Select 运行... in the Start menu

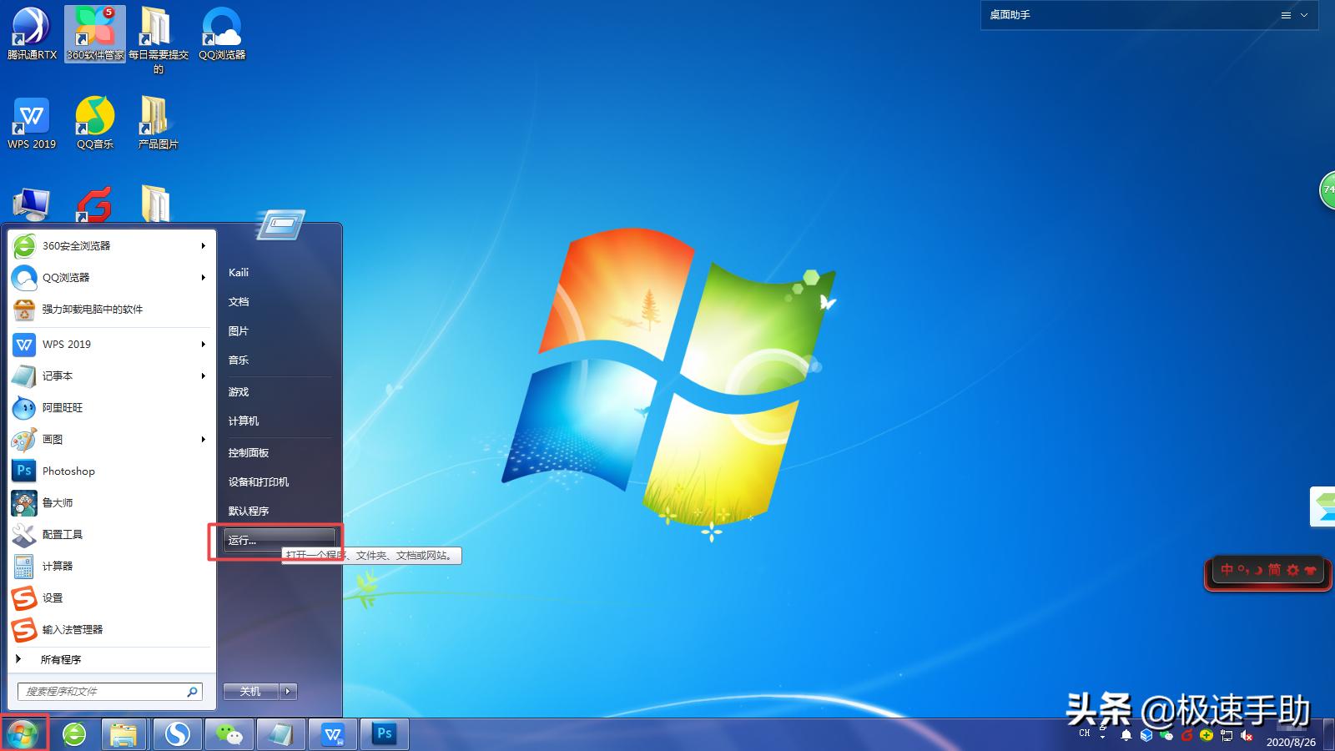[250, 539]
